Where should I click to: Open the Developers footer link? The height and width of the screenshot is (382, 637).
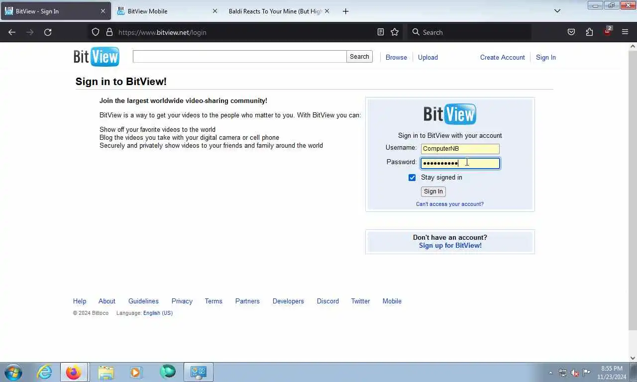(288, 301)
